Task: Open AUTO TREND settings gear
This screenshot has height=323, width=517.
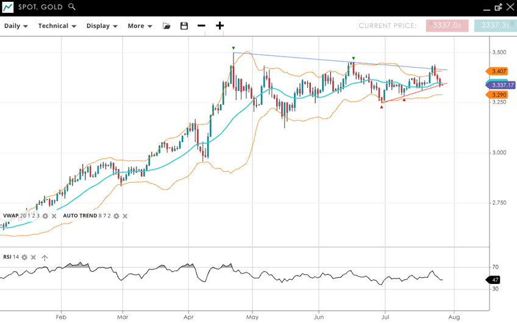Action: 116,216
